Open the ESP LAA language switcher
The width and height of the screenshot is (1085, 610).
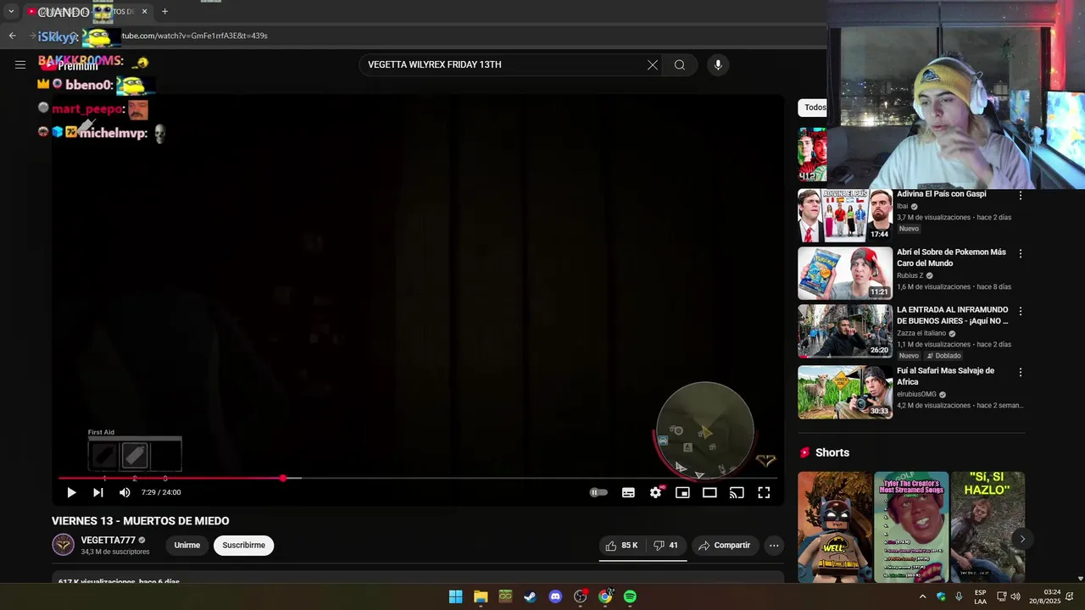980,596
